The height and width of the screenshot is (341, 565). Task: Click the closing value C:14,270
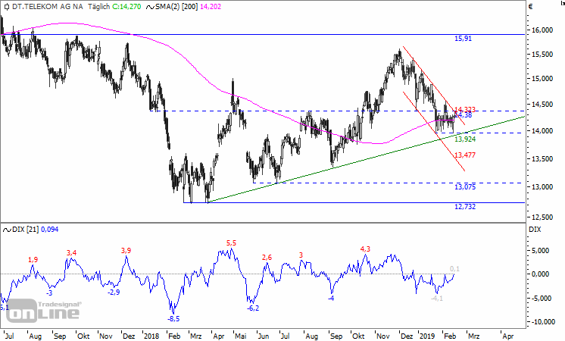[126, 7]
